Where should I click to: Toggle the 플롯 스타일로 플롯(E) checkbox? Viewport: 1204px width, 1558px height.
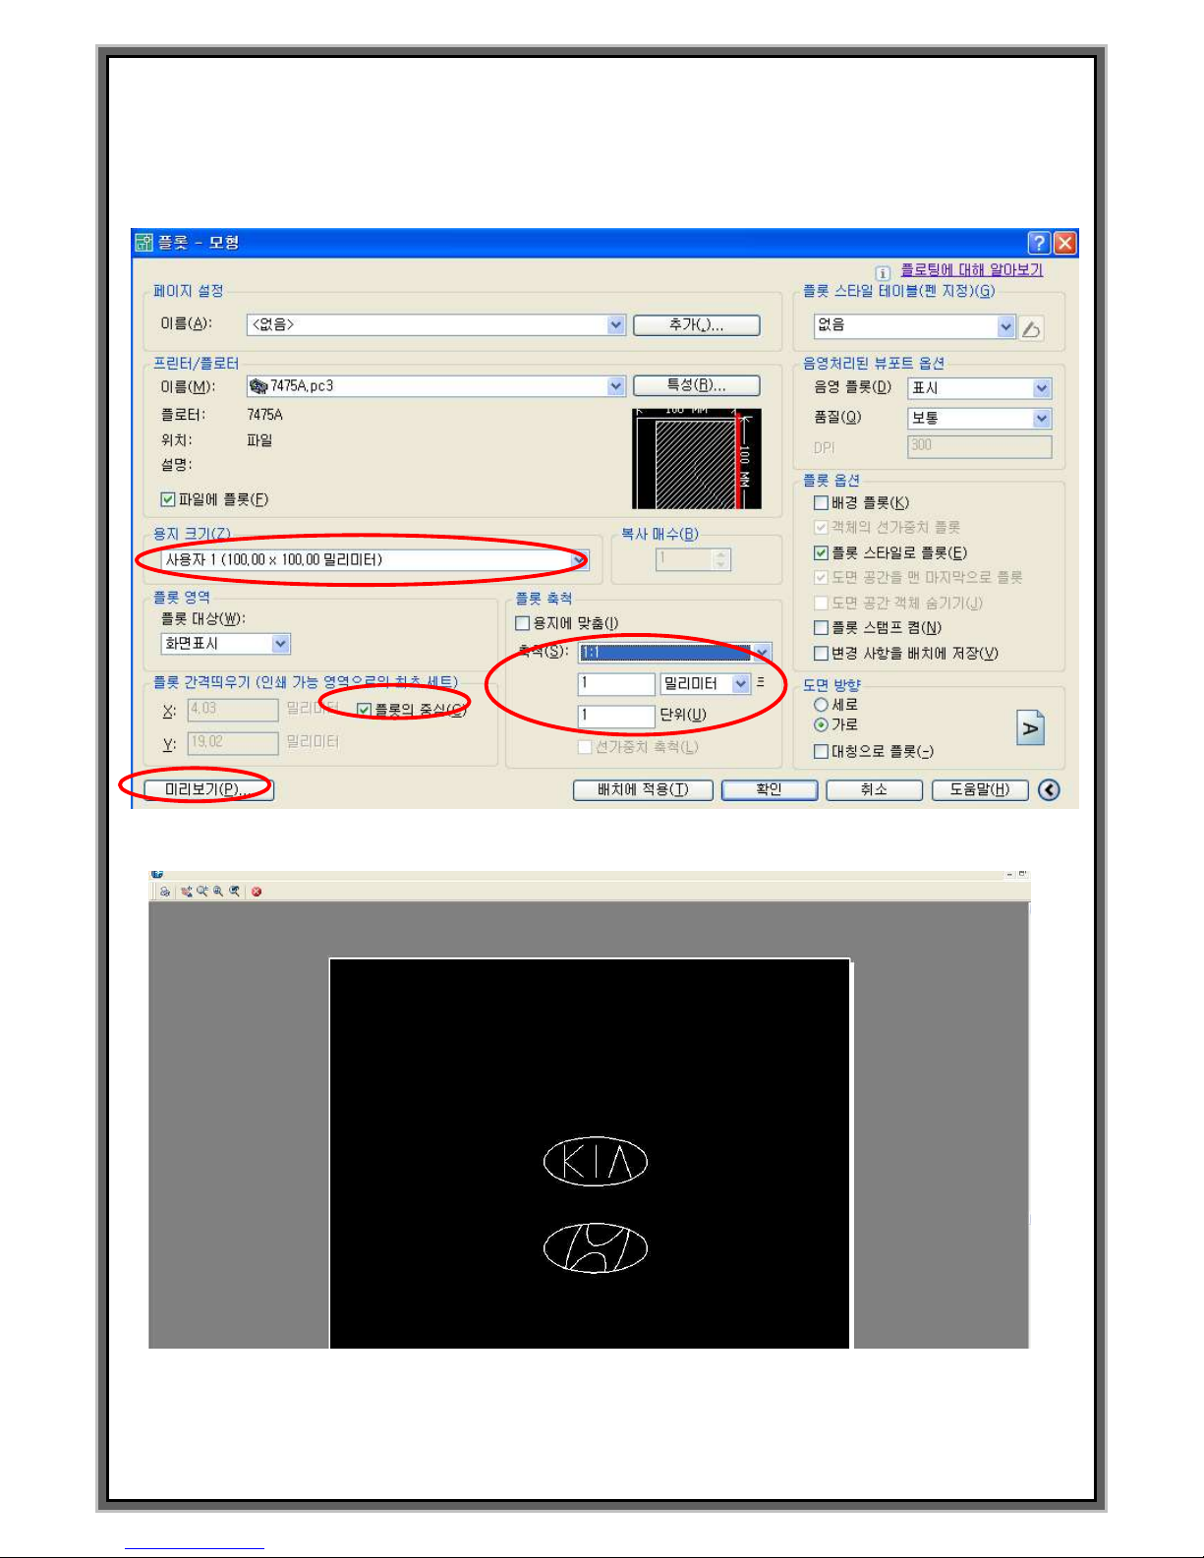821,552
